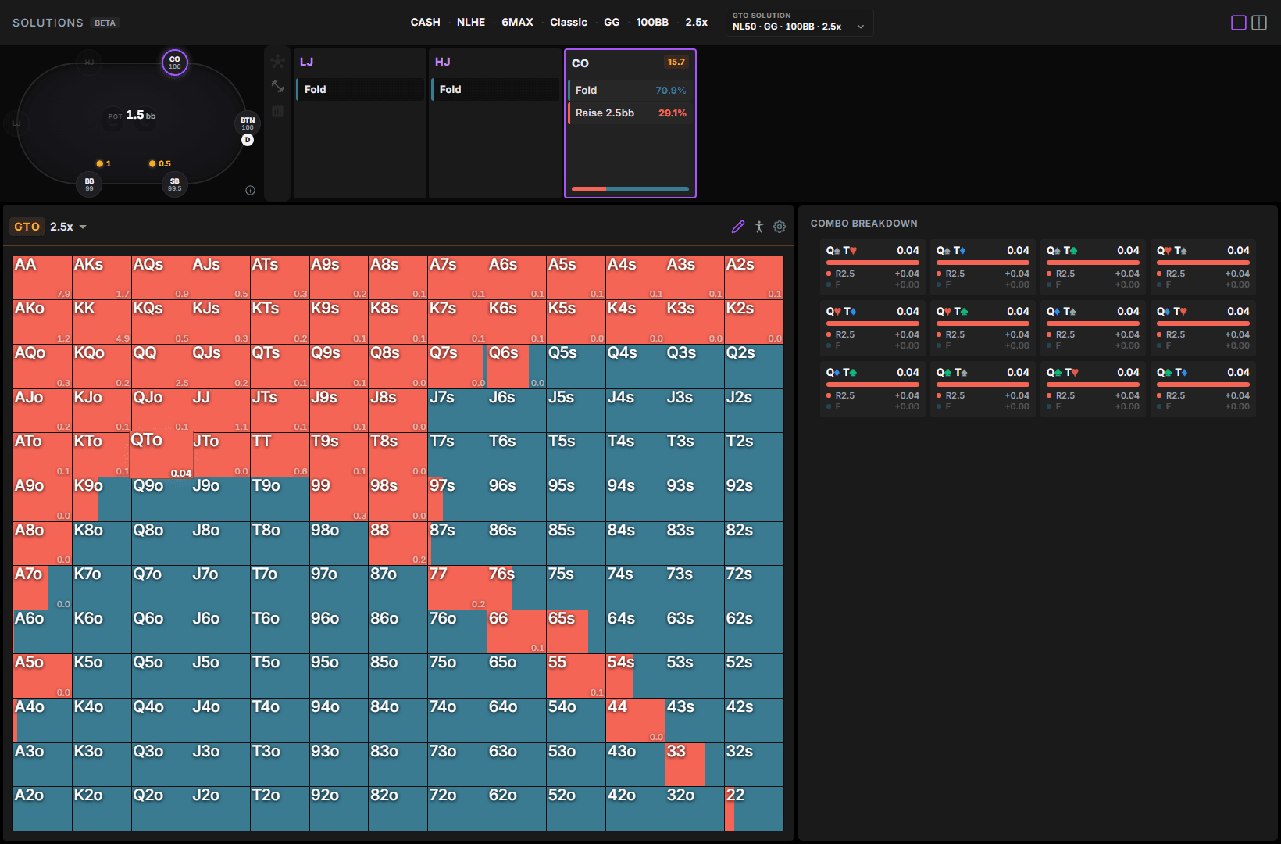Select the SB seat on the table
Viewport: 1281px width, 844px height.
pyautogui.click(x=175, y=184)
